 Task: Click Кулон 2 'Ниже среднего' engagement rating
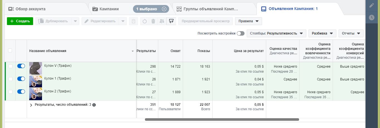point(319,92)
